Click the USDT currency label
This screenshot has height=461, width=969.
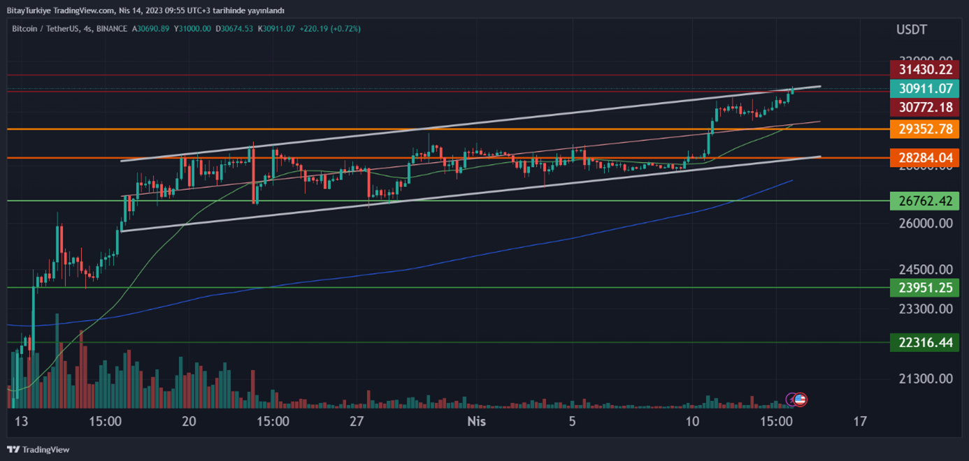click(x=912, y=29)
